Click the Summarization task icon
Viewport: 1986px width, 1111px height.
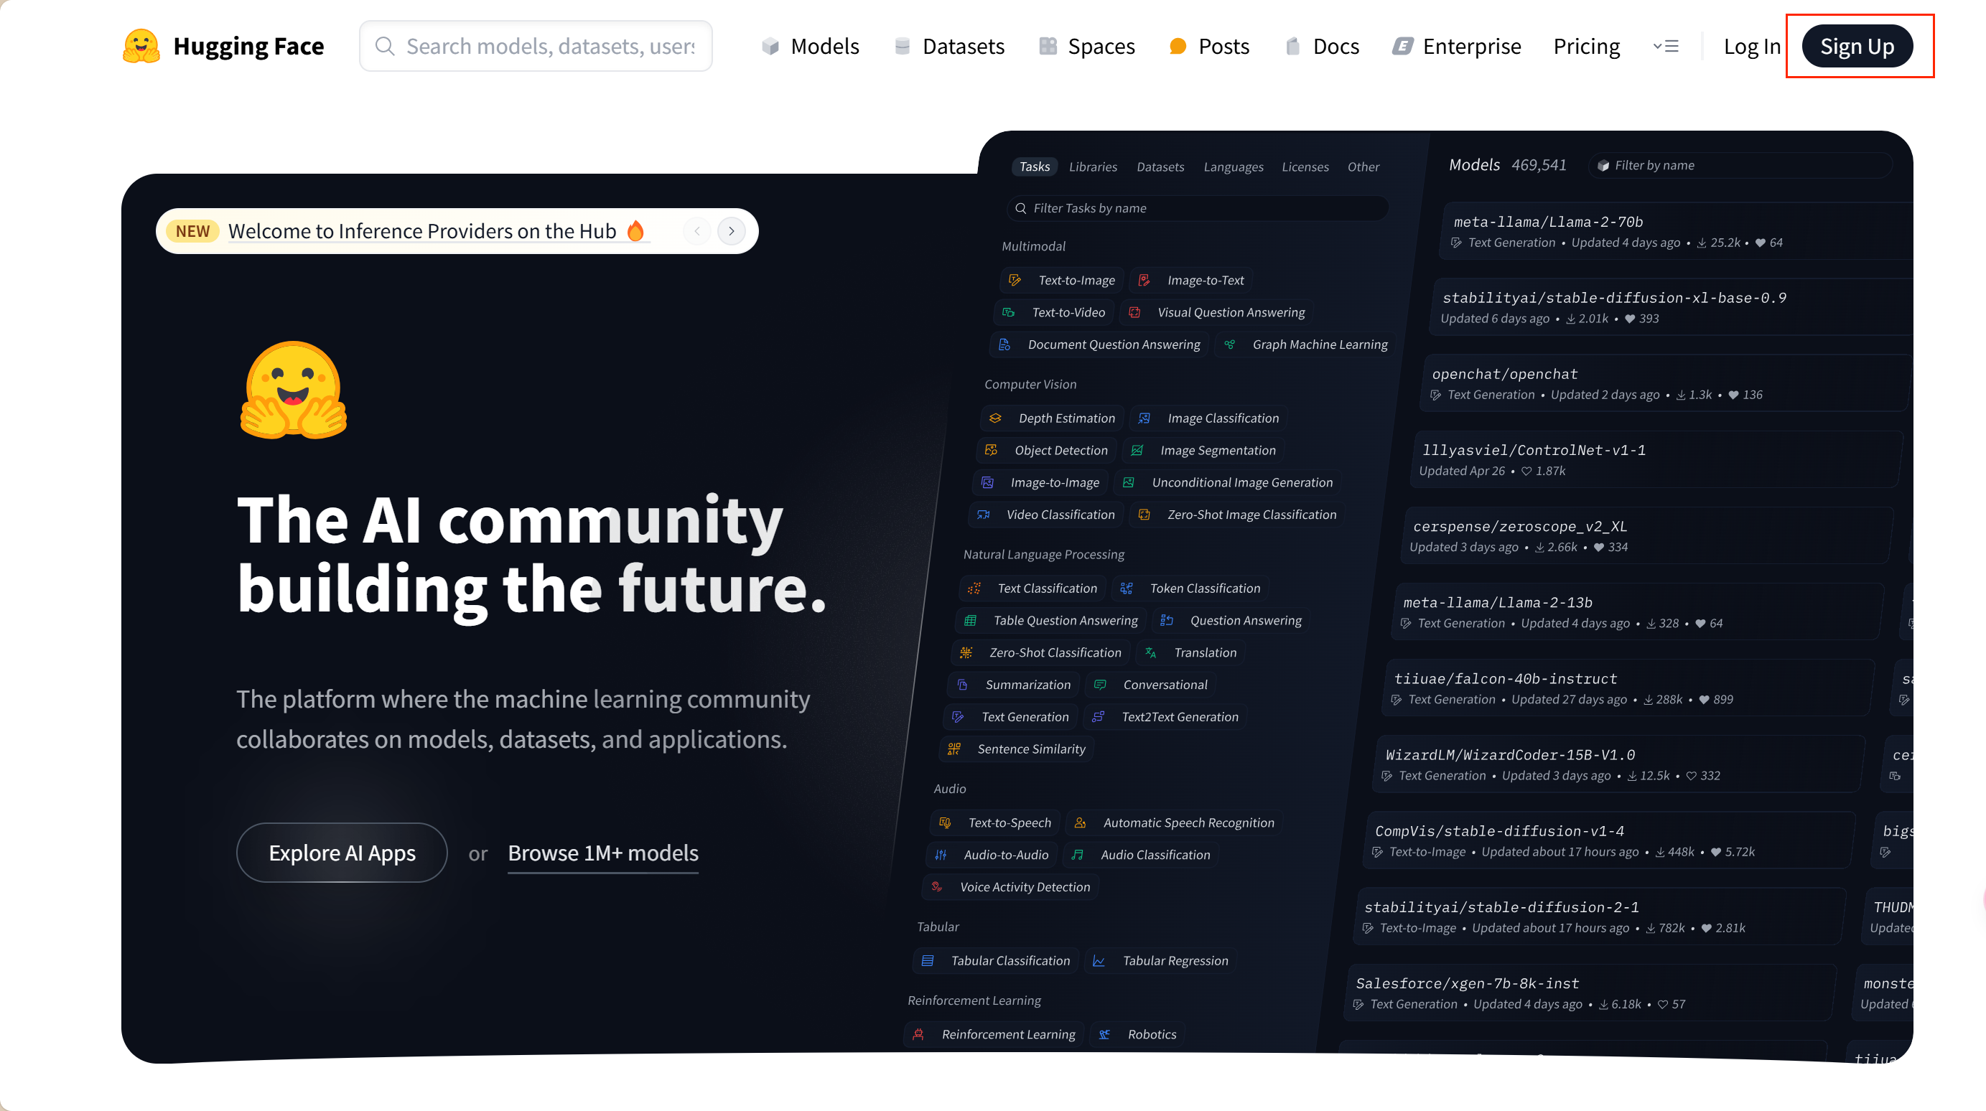[x=962, y=685]
